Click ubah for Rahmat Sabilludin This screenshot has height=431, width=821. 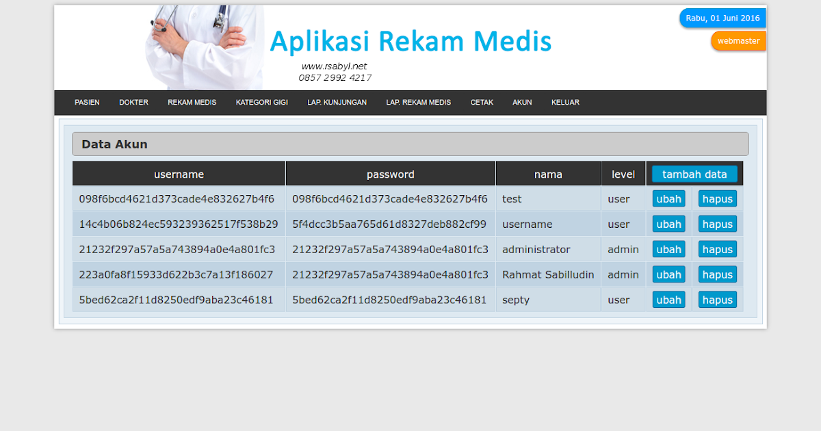coord(668,274)
